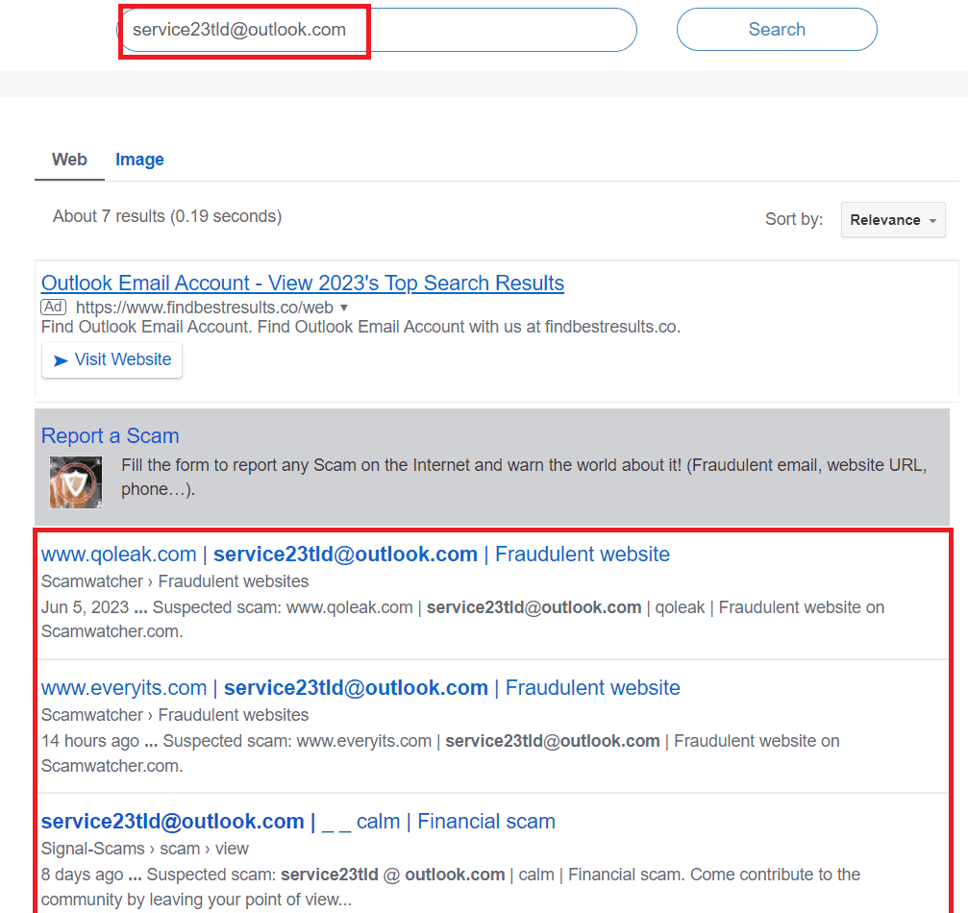Open the Report a Scam heading link
This screenshot has height=913, width=968.
pyautogui.click(x=110, y=436)
